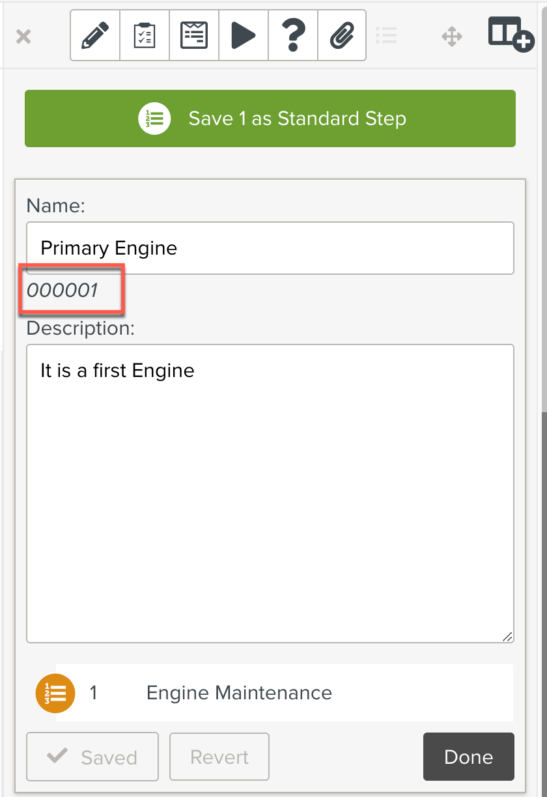547x797 pixels.
Task: Click the four-arrow move icon
Action: pos(452,36)
